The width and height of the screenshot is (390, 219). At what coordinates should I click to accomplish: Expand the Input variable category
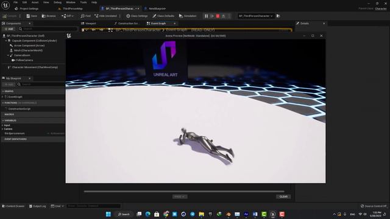(x=2, y=125)
